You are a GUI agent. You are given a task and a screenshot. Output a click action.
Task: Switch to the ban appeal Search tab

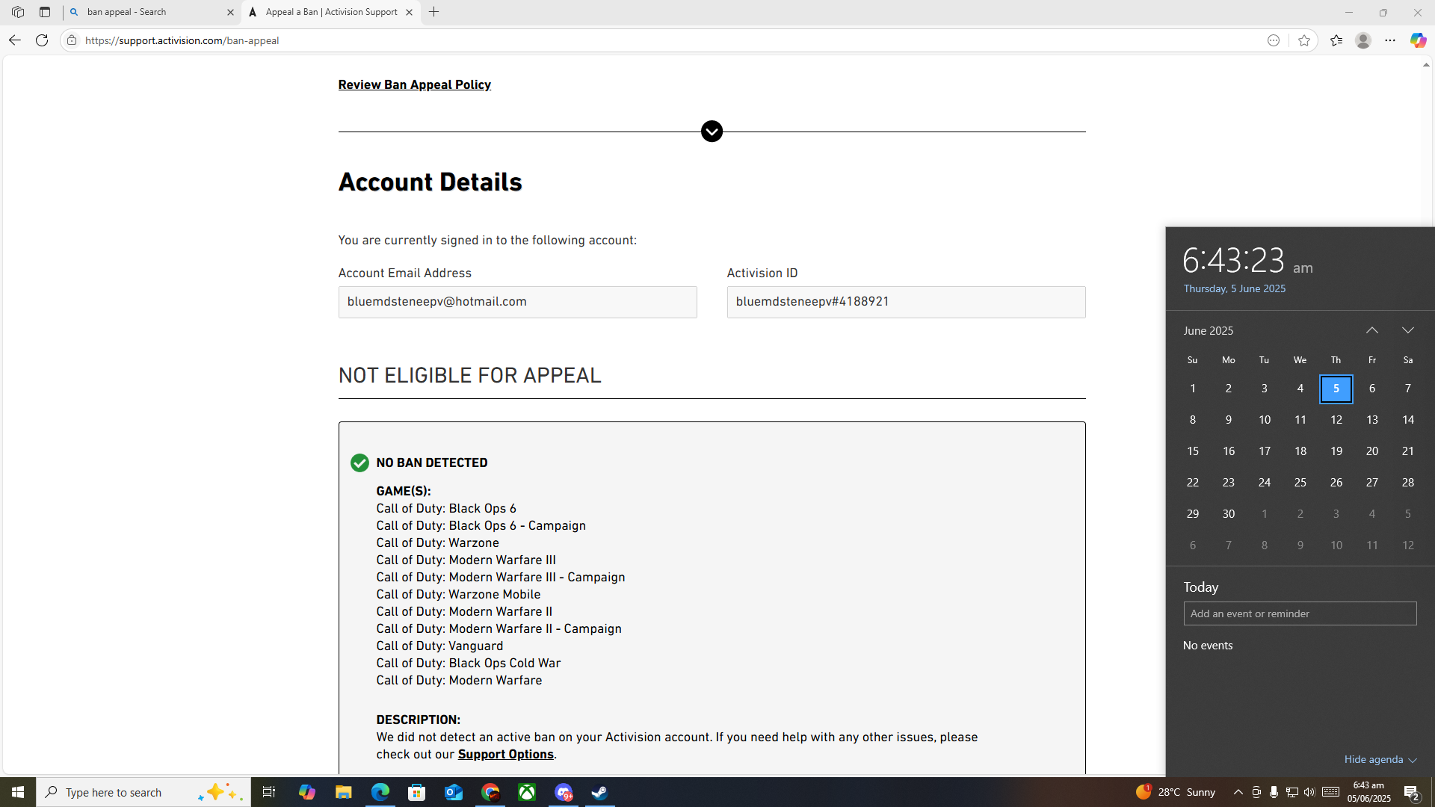click(149, 12)
